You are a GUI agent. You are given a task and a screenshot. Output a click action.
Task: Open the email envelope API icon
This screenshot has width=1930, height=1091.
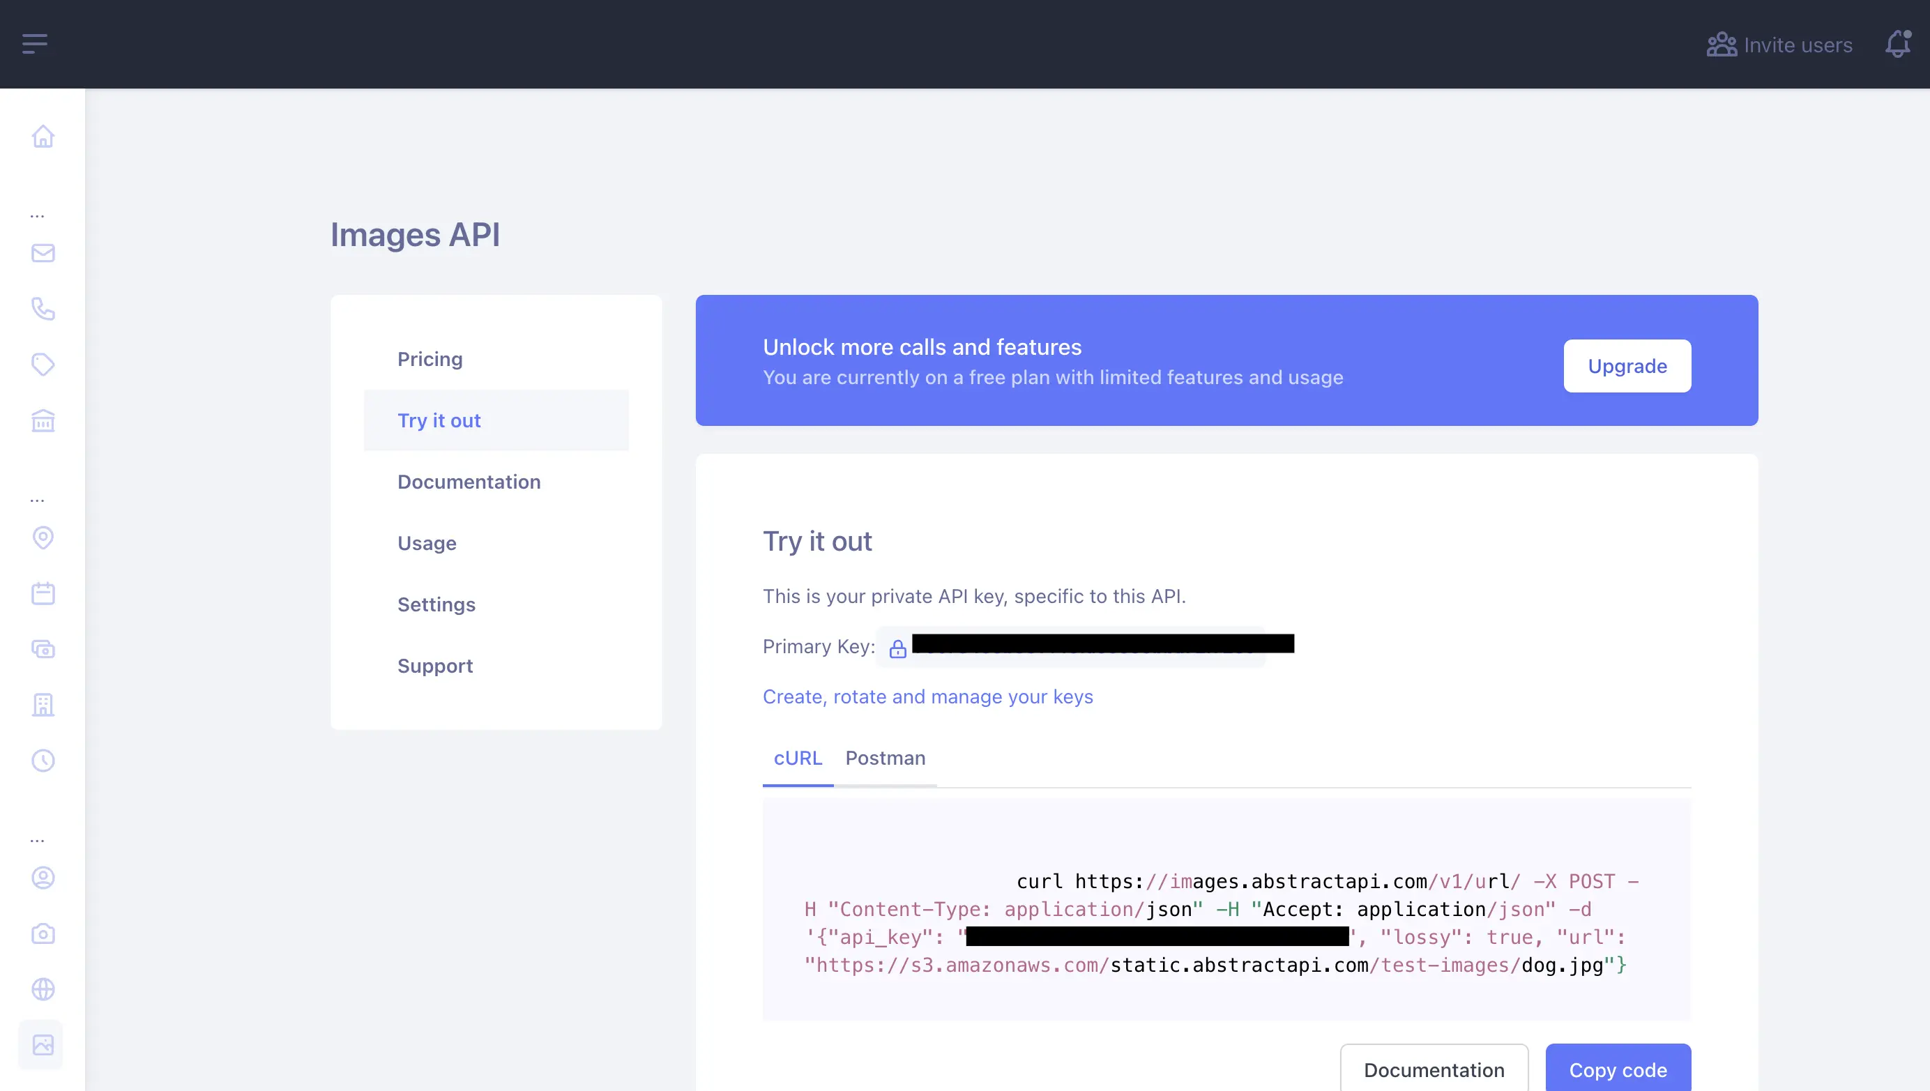[x=43, y=253]
